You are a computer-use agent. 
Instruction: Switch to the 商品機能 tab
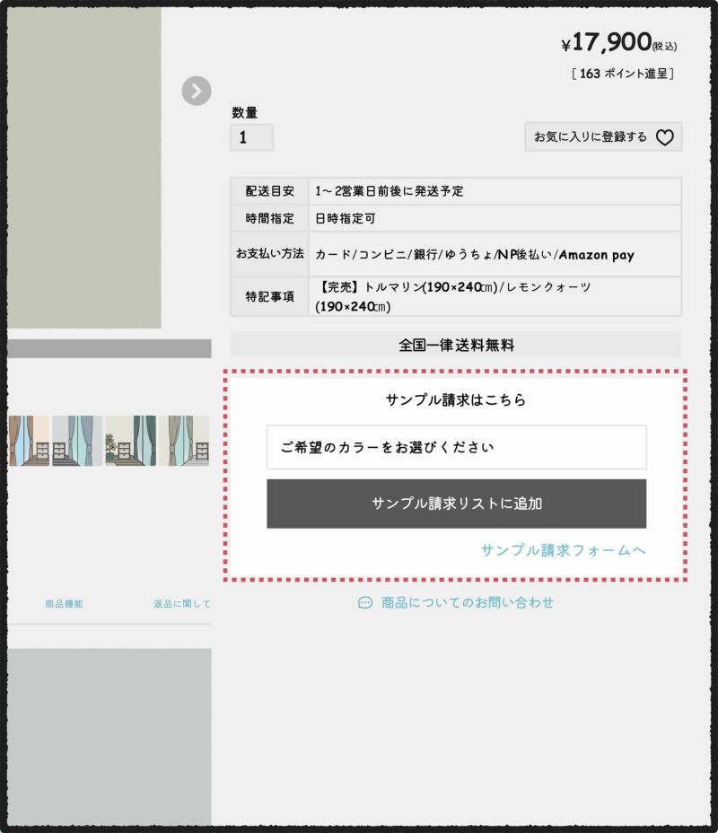[x=64, y=603]
